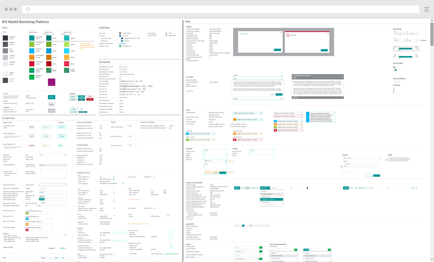Dismiss the multi-line blue alert
The width and height of the screenshot is (434, 262).
[334, 113]
